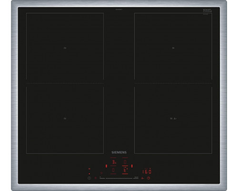Tap the IN mark on rear-left zone

(65, 48)
